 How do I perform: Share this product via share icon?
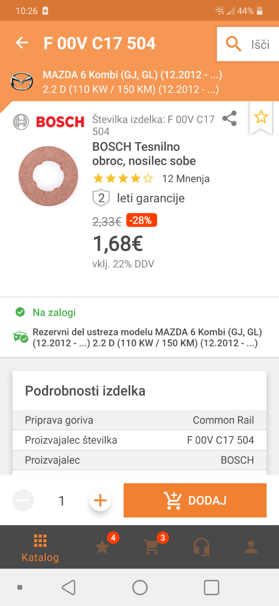(x=230, y=118)
